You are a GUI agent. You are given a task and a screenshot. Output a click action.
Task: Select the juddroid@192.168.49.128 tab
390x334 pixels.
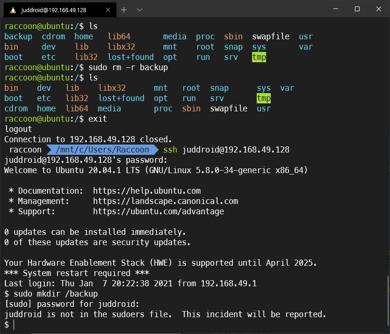click(x=60, y=10)
